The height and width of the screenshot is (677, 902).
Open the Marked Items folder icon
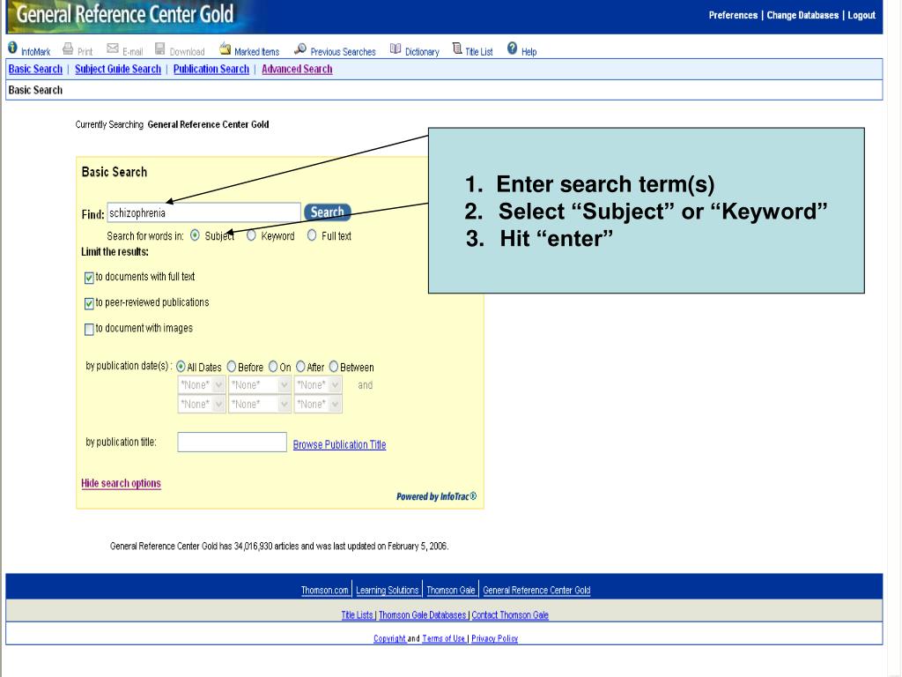225,48
